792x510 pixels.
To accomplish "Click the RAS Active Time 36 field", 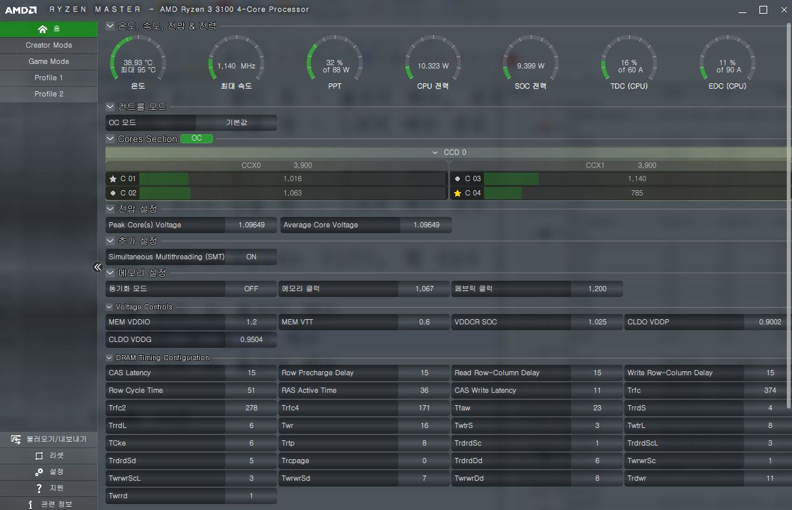I will tap(364, 390).
